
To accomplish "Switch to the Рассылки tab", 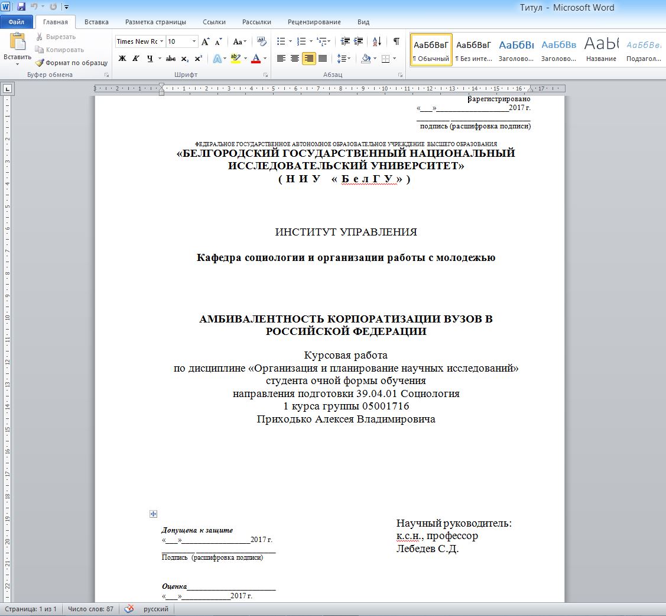I will click(x=256, y=22).
